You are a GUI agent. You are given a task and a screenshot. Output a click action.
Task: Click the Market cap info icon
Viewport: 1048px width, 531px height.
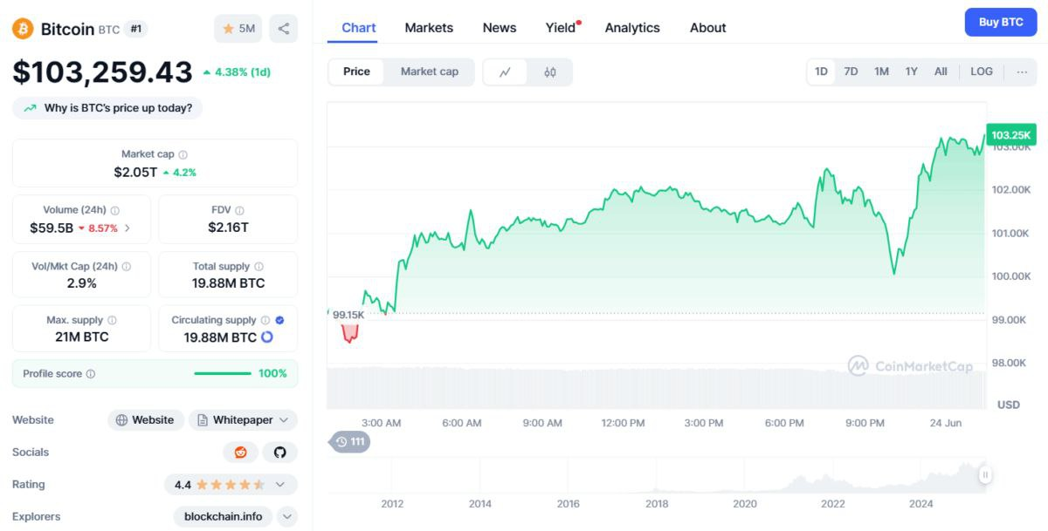coord(183,154)
